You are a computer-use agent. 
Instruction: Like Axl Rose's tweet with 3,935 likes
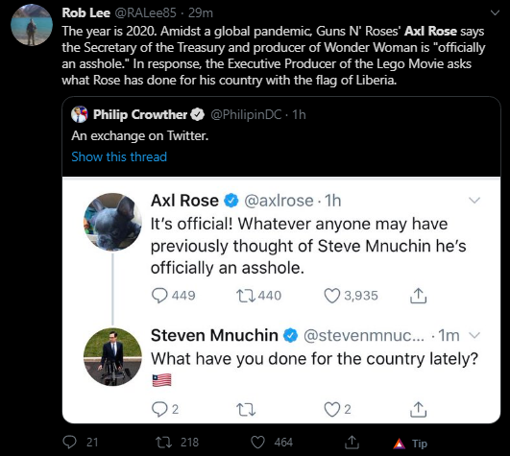331,296
